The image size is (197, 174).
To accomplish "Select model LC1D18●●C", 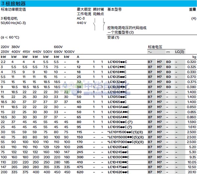I will tap(117, 72).
